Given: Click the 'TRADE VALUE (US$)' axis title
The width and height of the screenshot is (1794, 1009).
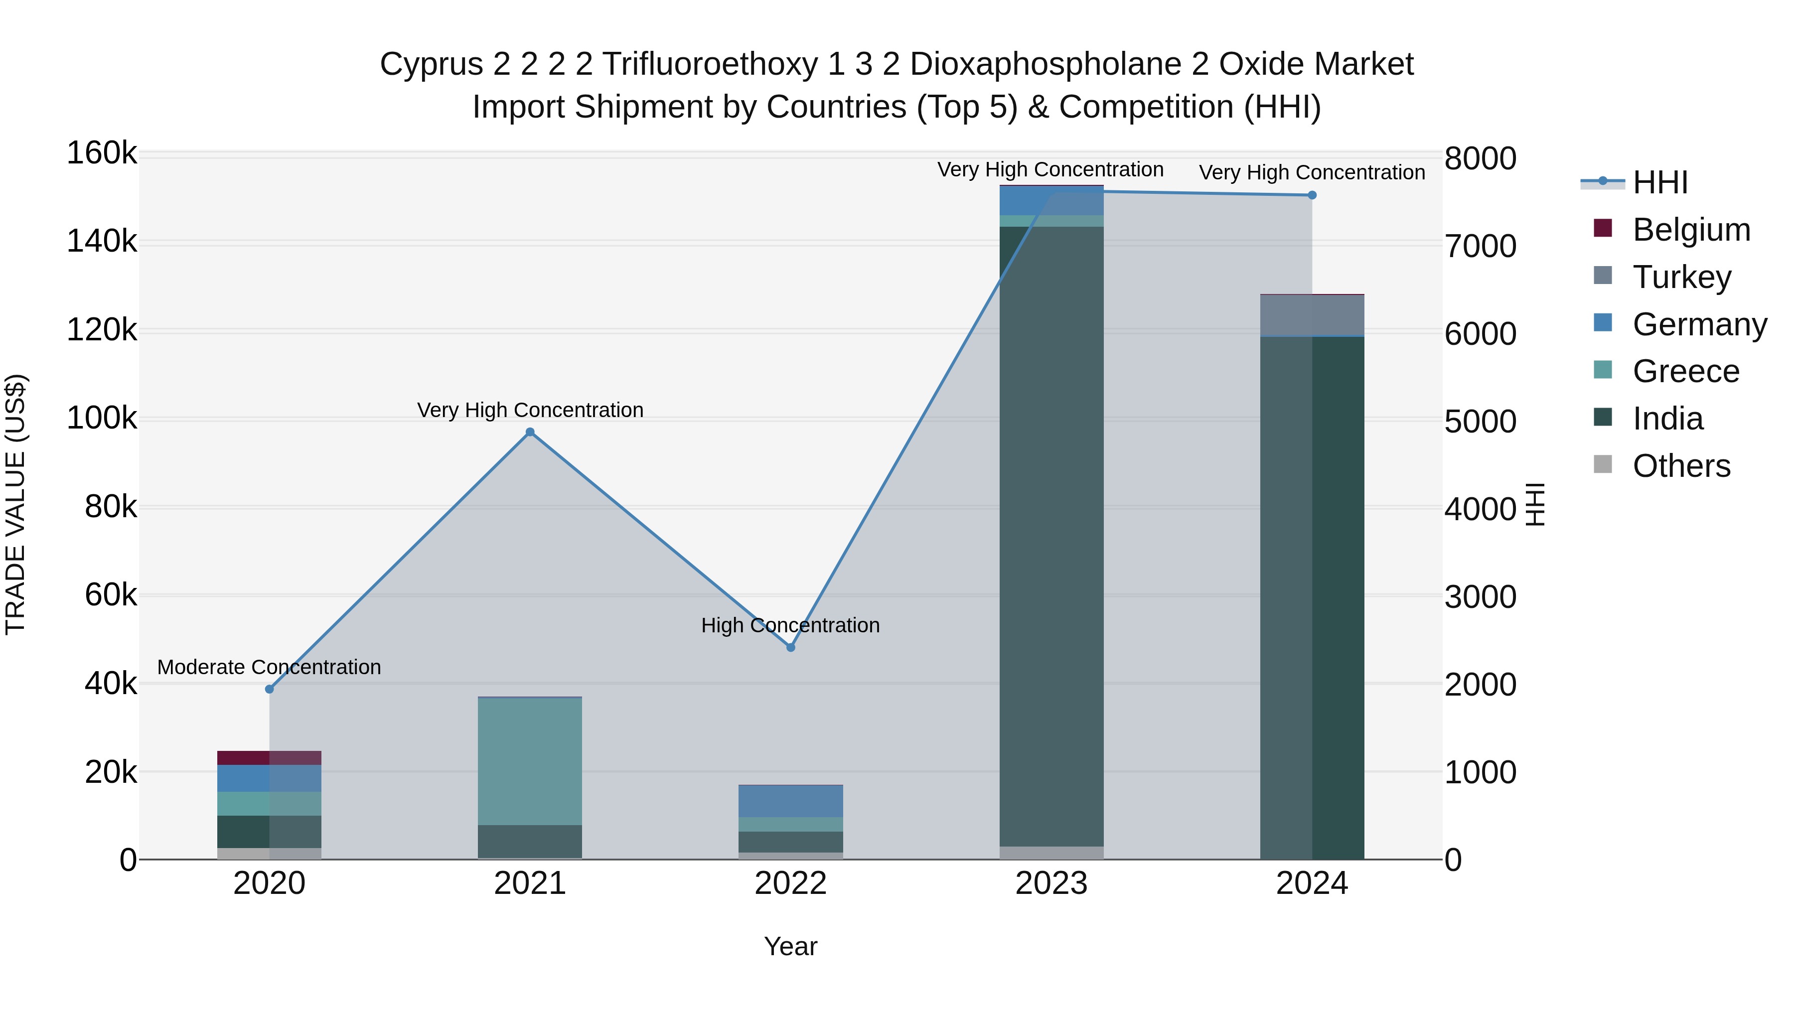Looking at the screenshot, I should [x=15, y=504].
